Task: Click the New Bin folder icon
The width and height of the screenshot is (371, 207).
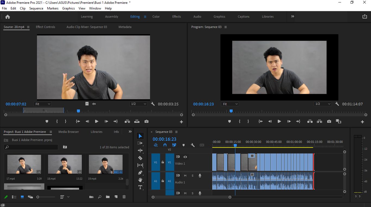Action: click(108, 197)
